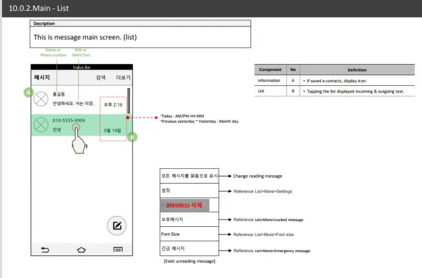The width and height of the screenshot is (422, 278).
Task: Tap contact avatar icon for 홍길동
Action: coord(41,99)
